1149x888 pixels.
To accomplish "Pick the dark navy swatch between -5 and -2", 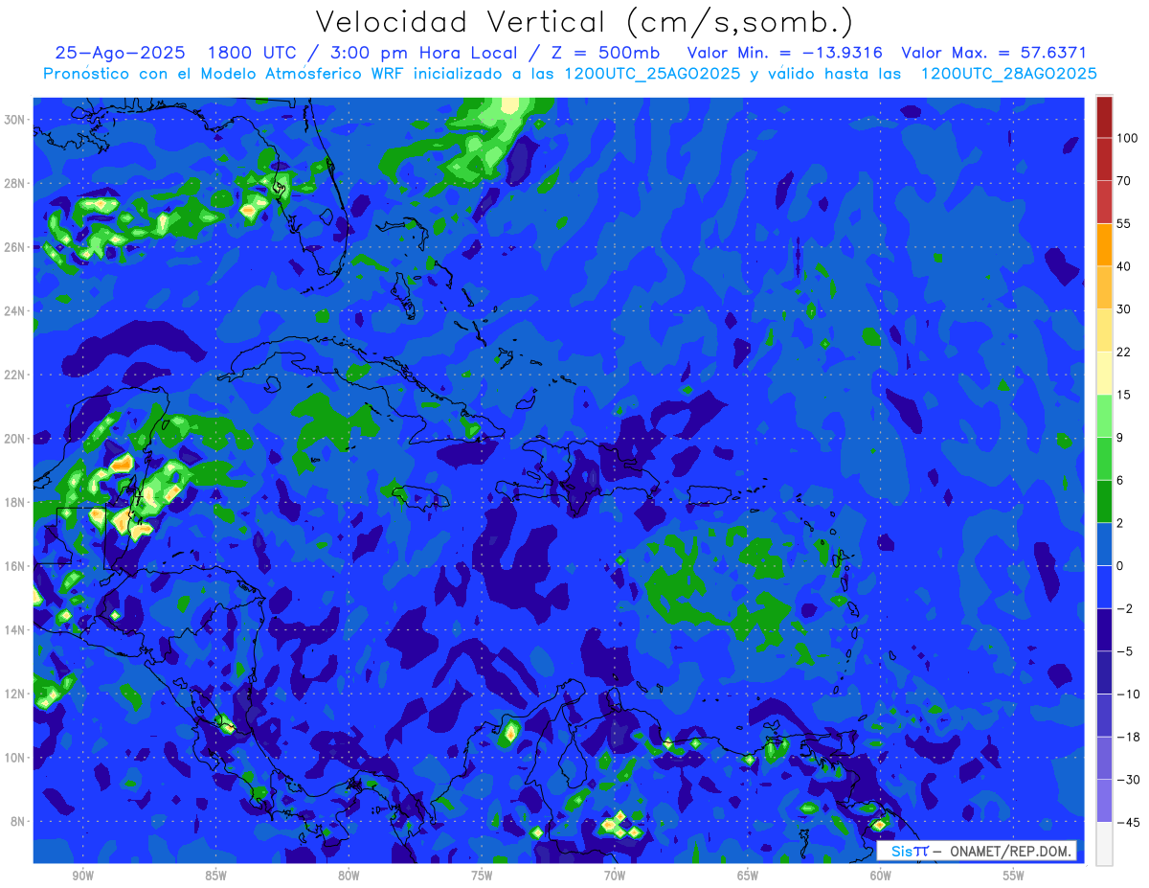I will 1104,629.
